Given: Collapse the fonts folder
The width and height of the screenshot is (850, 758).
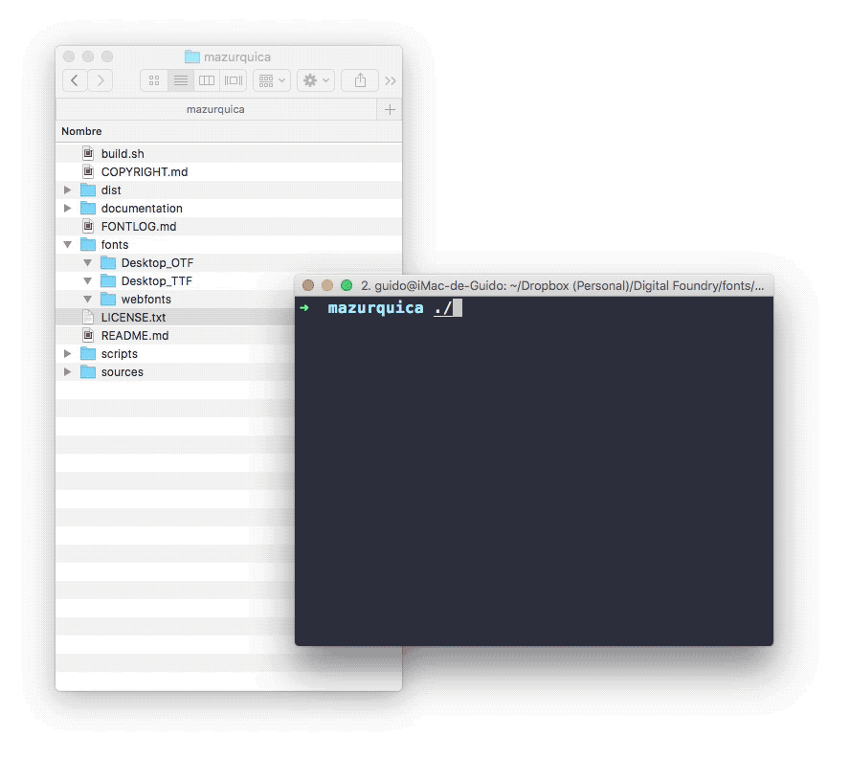Looking at the screenshot, I should click(68, 245).
